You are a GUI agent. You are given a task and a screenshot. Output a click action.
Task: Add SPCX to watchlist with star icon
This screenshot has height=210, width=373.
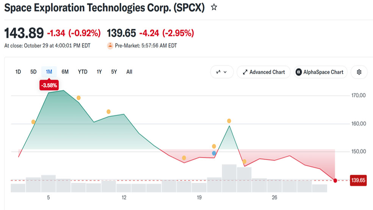click(x=214, y=7)
